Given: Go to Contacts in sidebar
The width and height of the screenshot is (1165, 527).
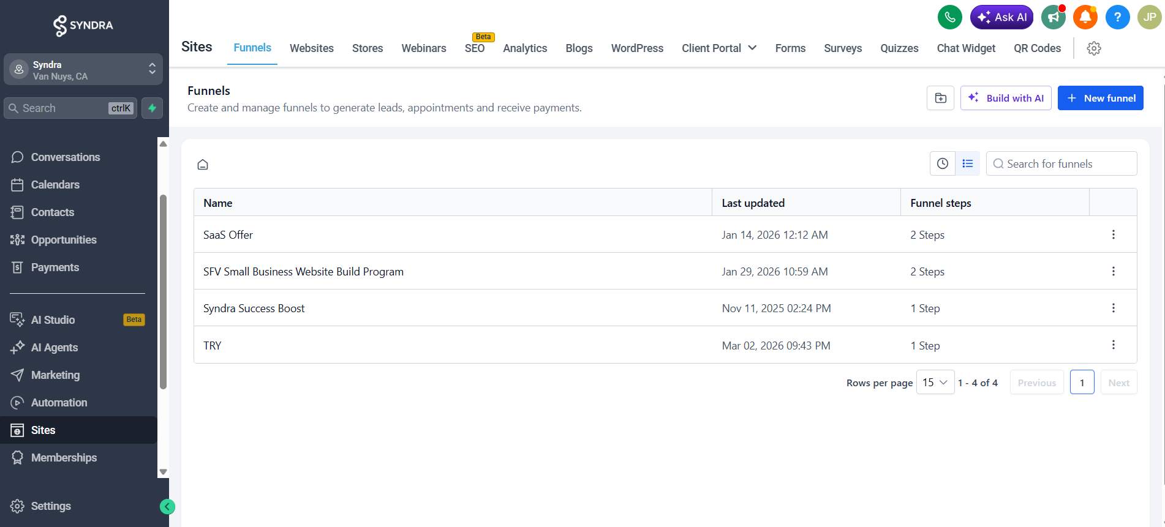Looking at the screenshot, I should pyautogui.click(x=53, y=212).
